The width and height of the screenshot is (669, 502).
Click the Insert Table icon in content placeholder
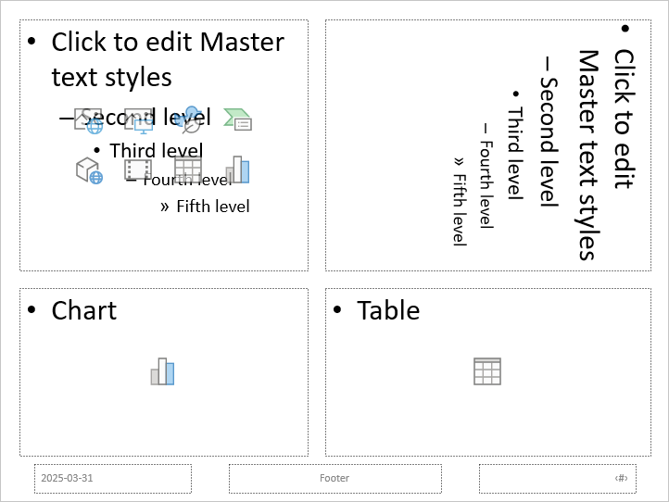pos(188,169)
